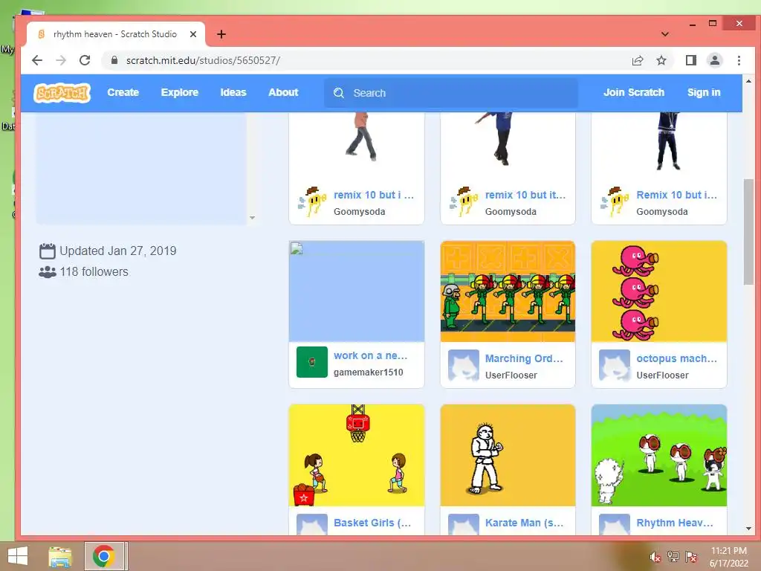Click the Goomysoda avatar on first remix card
The image size is (761, 571).
(x=312, y=202)
